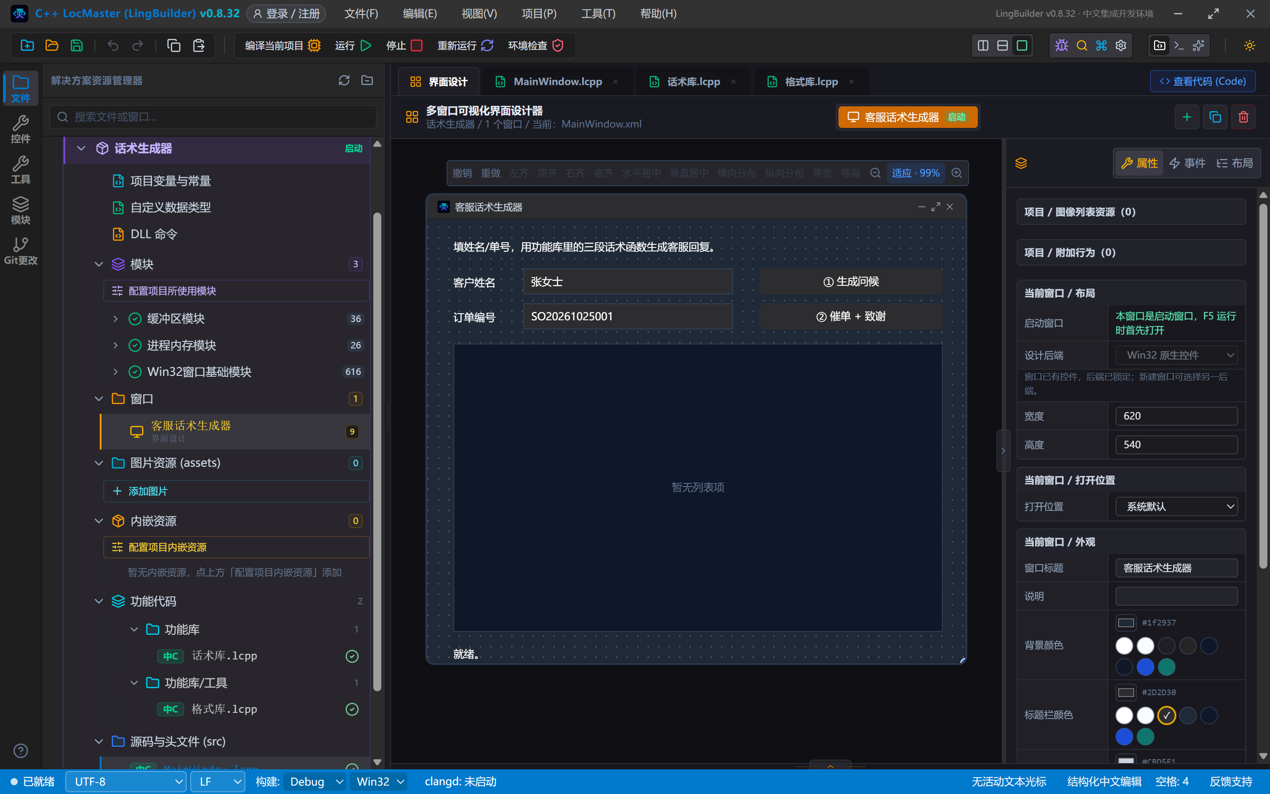Screen dimensions: 1270x794
Task: Open the Debug build configuration dropdown
Action: [314, 781]
